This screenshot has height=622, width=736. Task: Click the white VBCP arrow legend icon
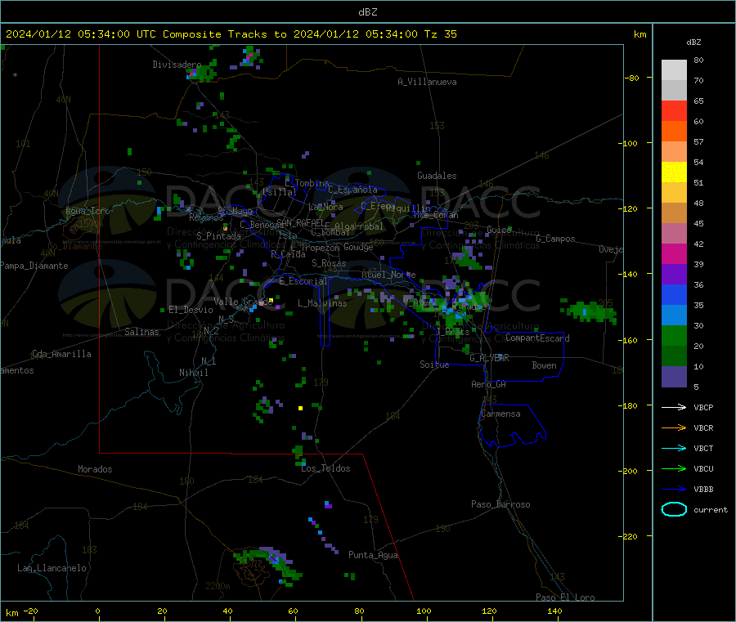pos(674,407)
